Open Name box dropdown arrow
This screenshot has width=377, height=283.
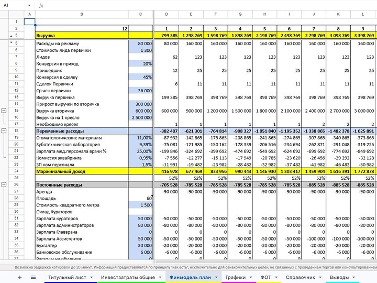tap(29, 5)
